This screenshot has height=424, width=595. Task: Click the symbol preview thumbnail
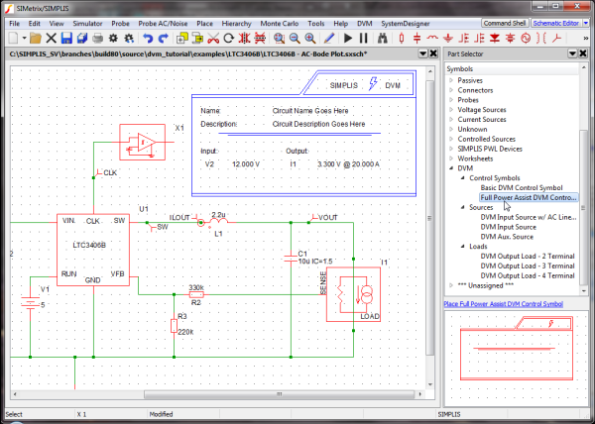[517, 354]
